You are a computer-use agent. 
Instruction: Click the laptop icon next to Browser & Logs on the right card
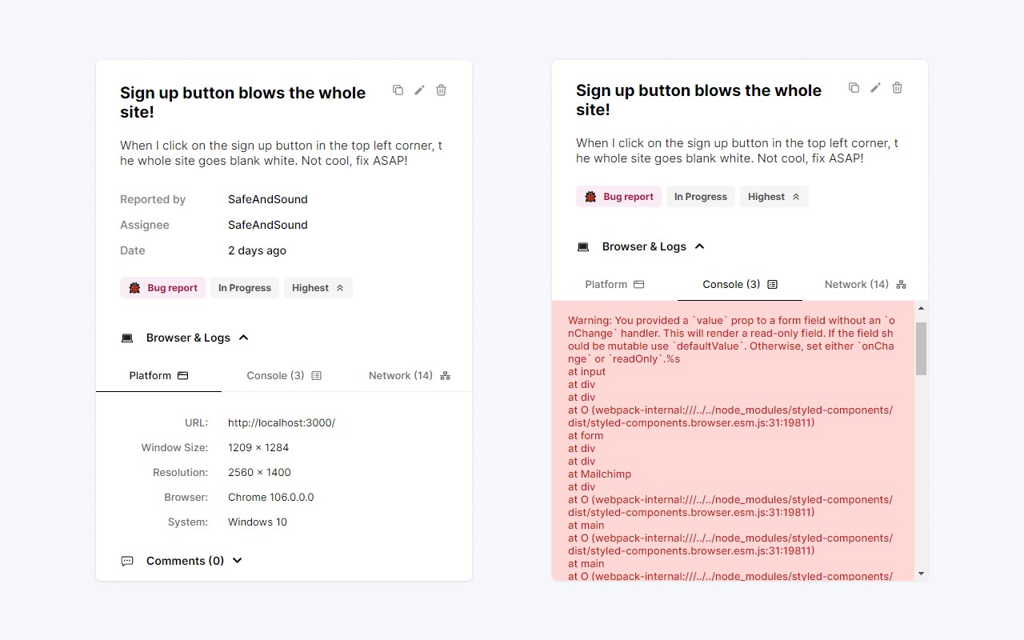[x=583, y=246]
